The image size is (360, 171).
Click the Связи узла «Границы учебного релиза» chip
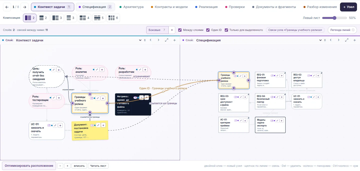[295, 30]
